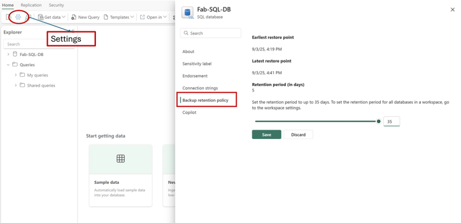Viewport: 461px width, 223px height.
Task: Collapse the Queries folder
Action: pos(8,65)
